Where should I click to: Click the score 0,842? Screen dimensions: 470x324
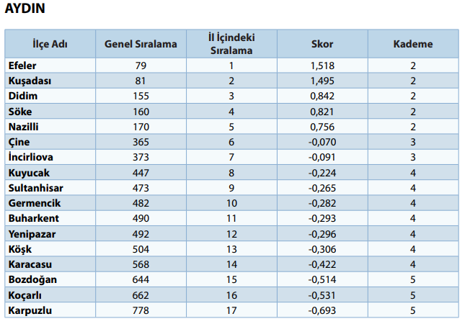point(322,96)
